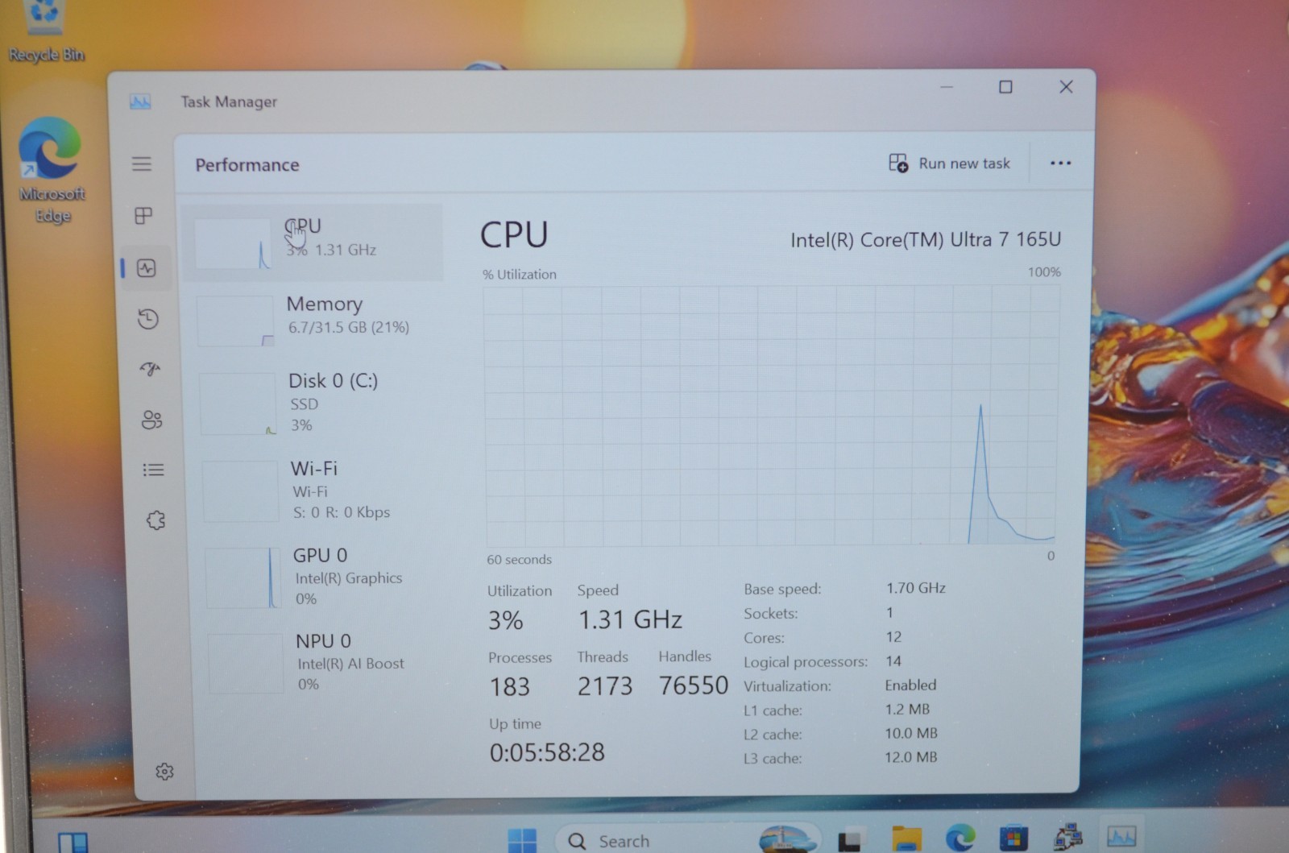Open the Details page list icon
1289x853 pixels.
click(x=153, y=470)
